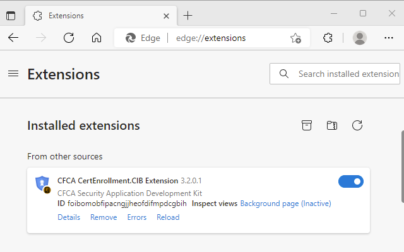Open the Background page inspect link

pyautogui.click(x=285, y=203)
